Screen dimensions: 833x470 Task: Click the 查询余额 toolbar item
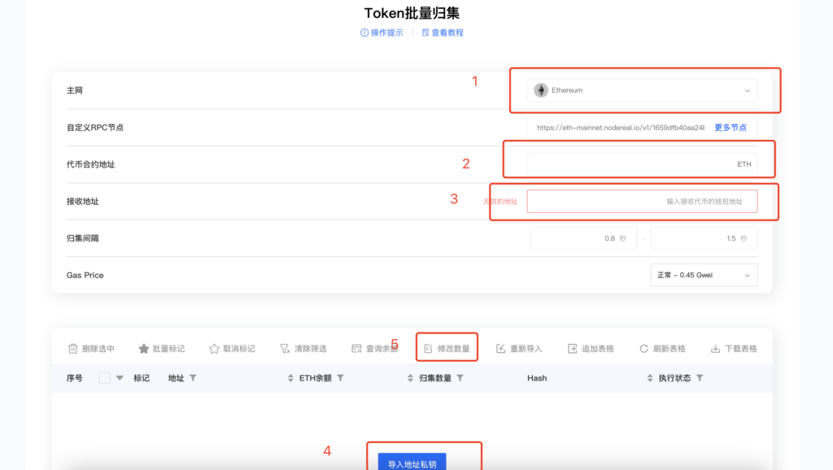[374, 348]
